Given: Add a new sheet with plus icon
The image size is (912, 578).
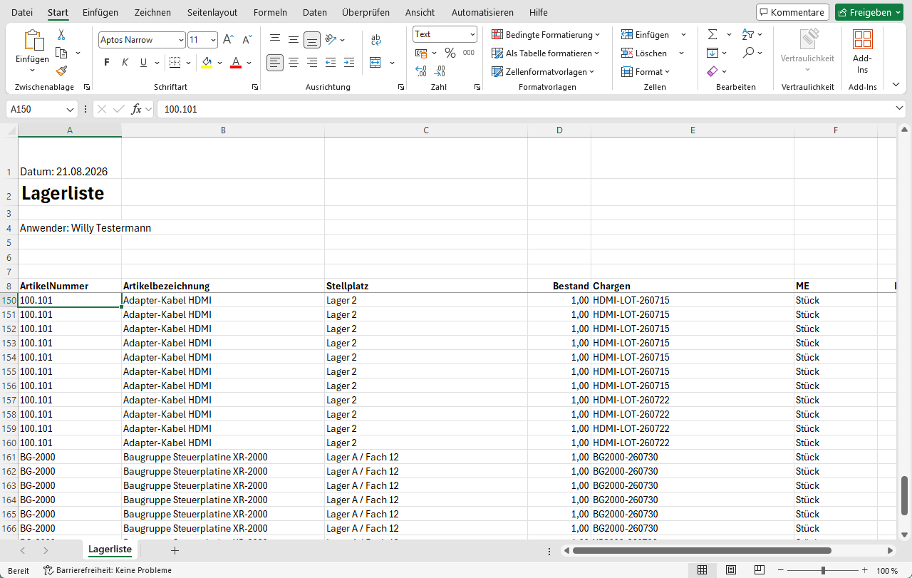Looking at the screenshot, I should click(175, 550).
